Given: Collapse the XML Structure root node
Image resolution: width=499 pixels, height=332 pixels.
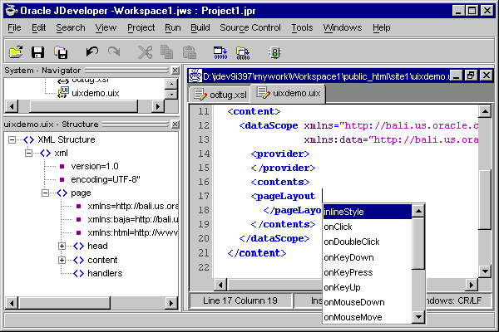Looking at the screenshot, I should click(12, 139).
